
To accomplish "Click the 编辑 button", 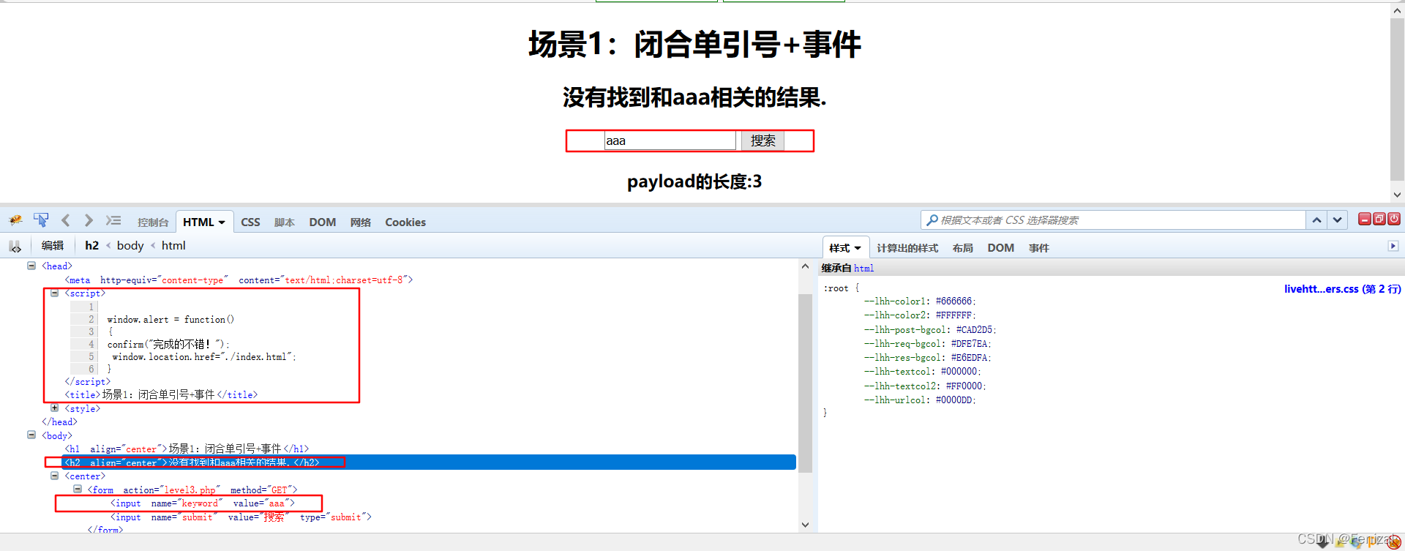I will (53, 246).
